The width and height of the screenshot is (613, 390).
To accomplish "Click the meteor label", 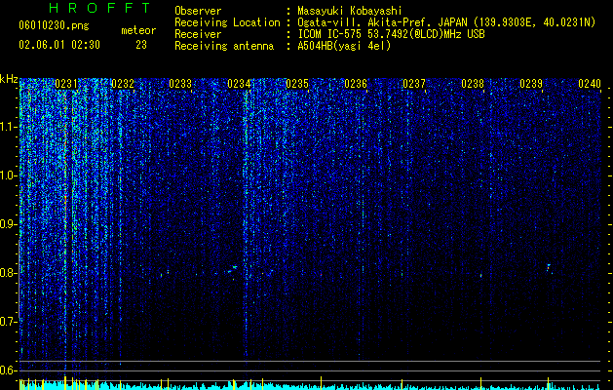I will coord(138,30).
